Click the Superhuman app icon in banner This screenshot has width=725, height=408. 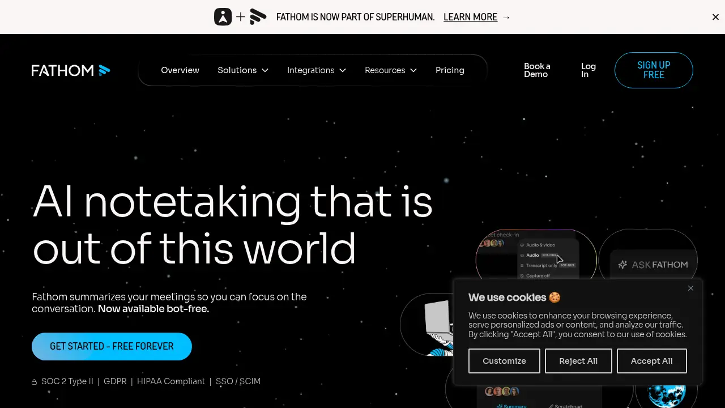(223, 17)
